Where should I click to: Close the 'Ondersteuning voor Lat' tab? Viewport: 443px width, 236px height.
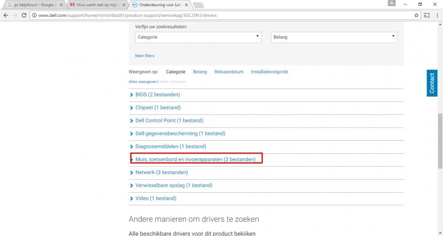click(x=187, y=5)
